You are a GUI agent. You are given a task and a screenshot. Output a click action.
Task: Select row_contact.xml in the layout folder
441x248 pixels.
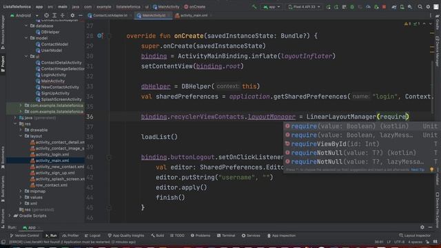point(49,185)
